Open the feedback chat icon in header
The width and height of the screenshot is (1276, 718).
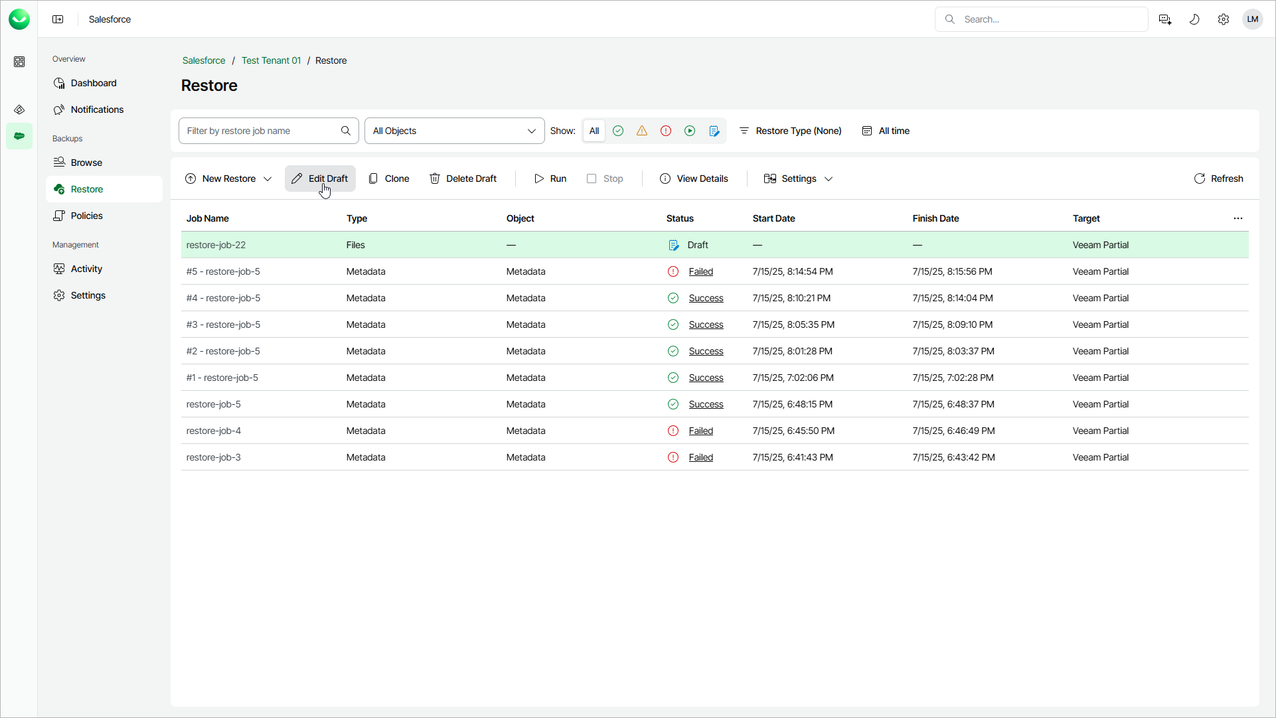(x=1164, y=19)
